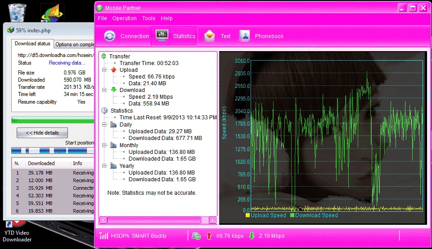Screen dimensions: 432x249
Task: Switch to the Download status tab
Action: (x=32, y=44)
